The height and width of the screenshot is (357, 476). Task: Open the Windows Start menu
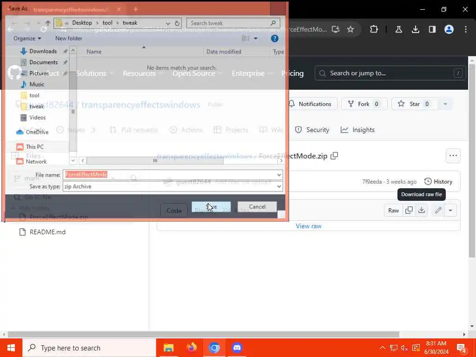[11, 348]
